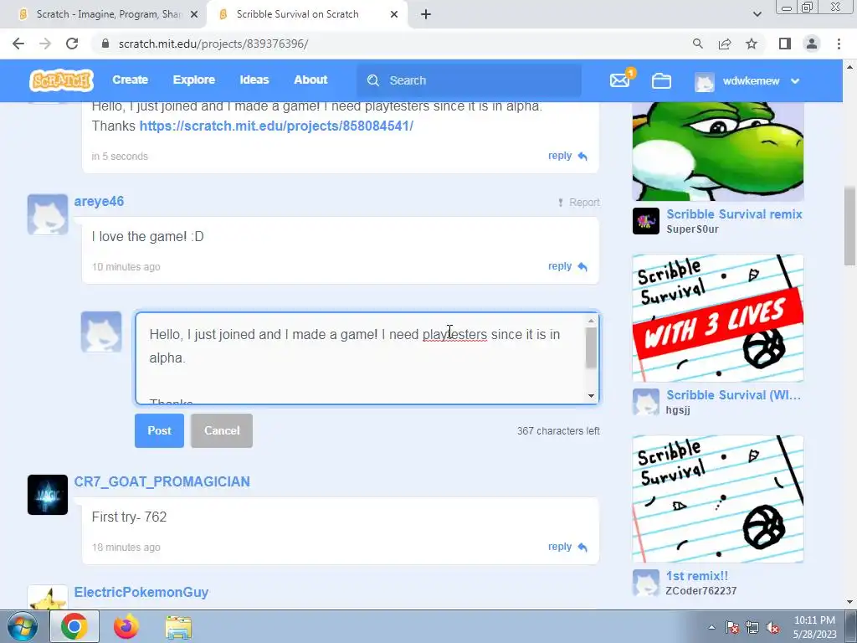Open Scribble Survival (WI... project link
The width and height of the screenshot is (857, 643).
coord(733,395)
